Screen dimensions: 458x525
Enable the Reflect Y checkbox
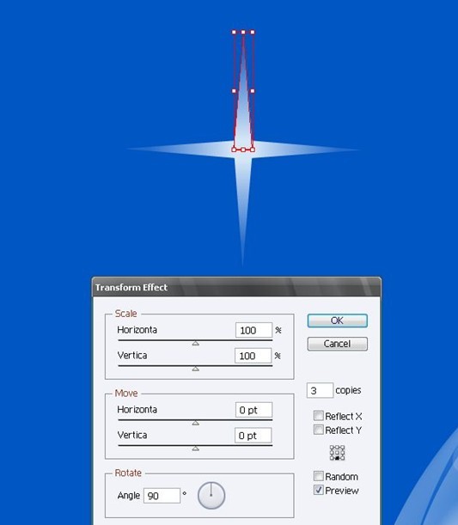pyautogui.click(x=319, y=430)
